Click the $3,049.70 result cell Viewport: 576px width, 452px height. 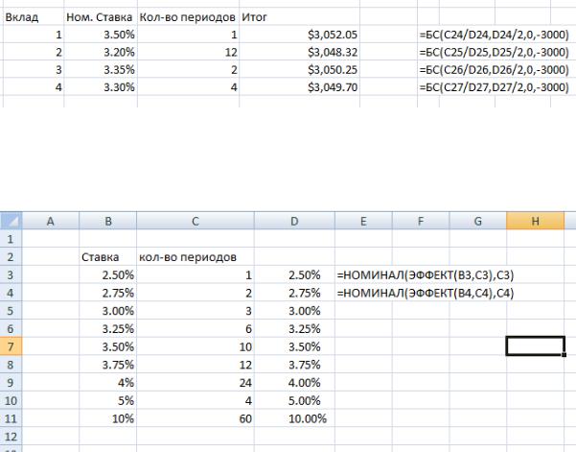pos(299,87)
